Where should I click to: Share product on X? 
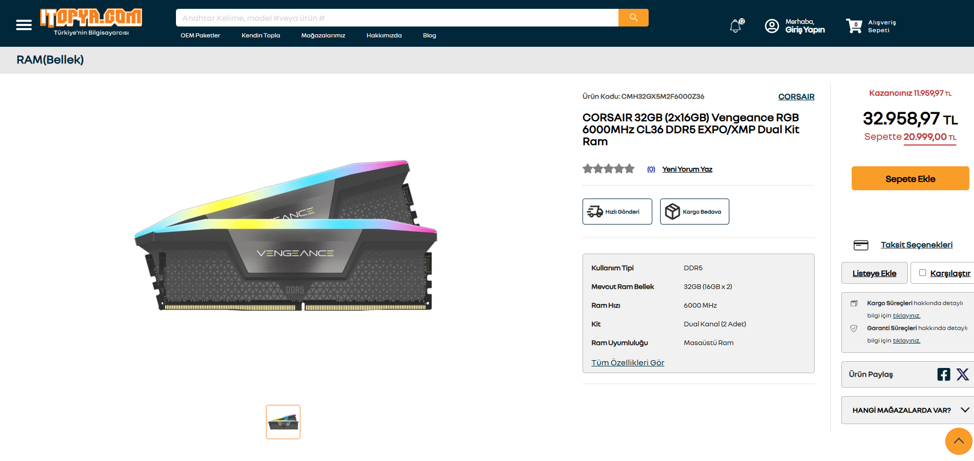pos(963,374)
